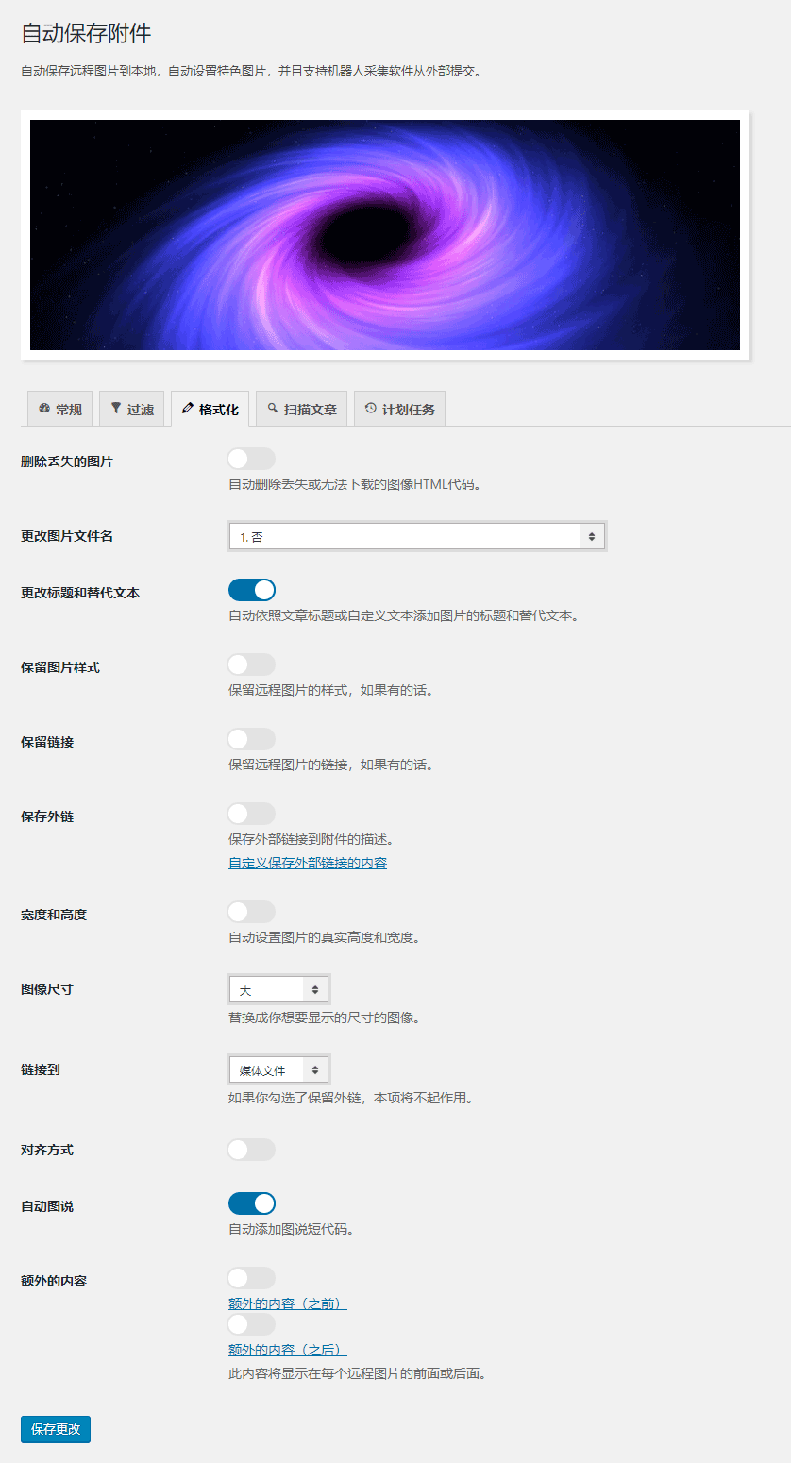Screen dimensions: 791x1463
Task: Open the 计划任务 tab
Action: tap(399, 409)
